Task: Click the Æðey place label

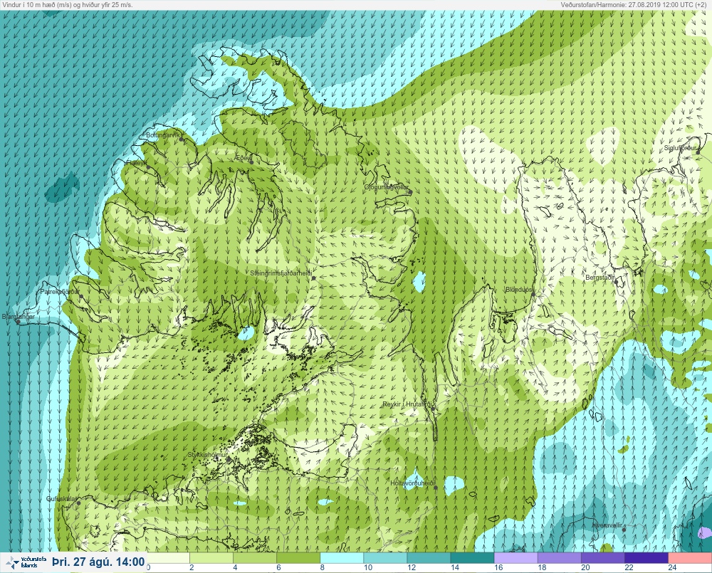Action: coord(243,158)
